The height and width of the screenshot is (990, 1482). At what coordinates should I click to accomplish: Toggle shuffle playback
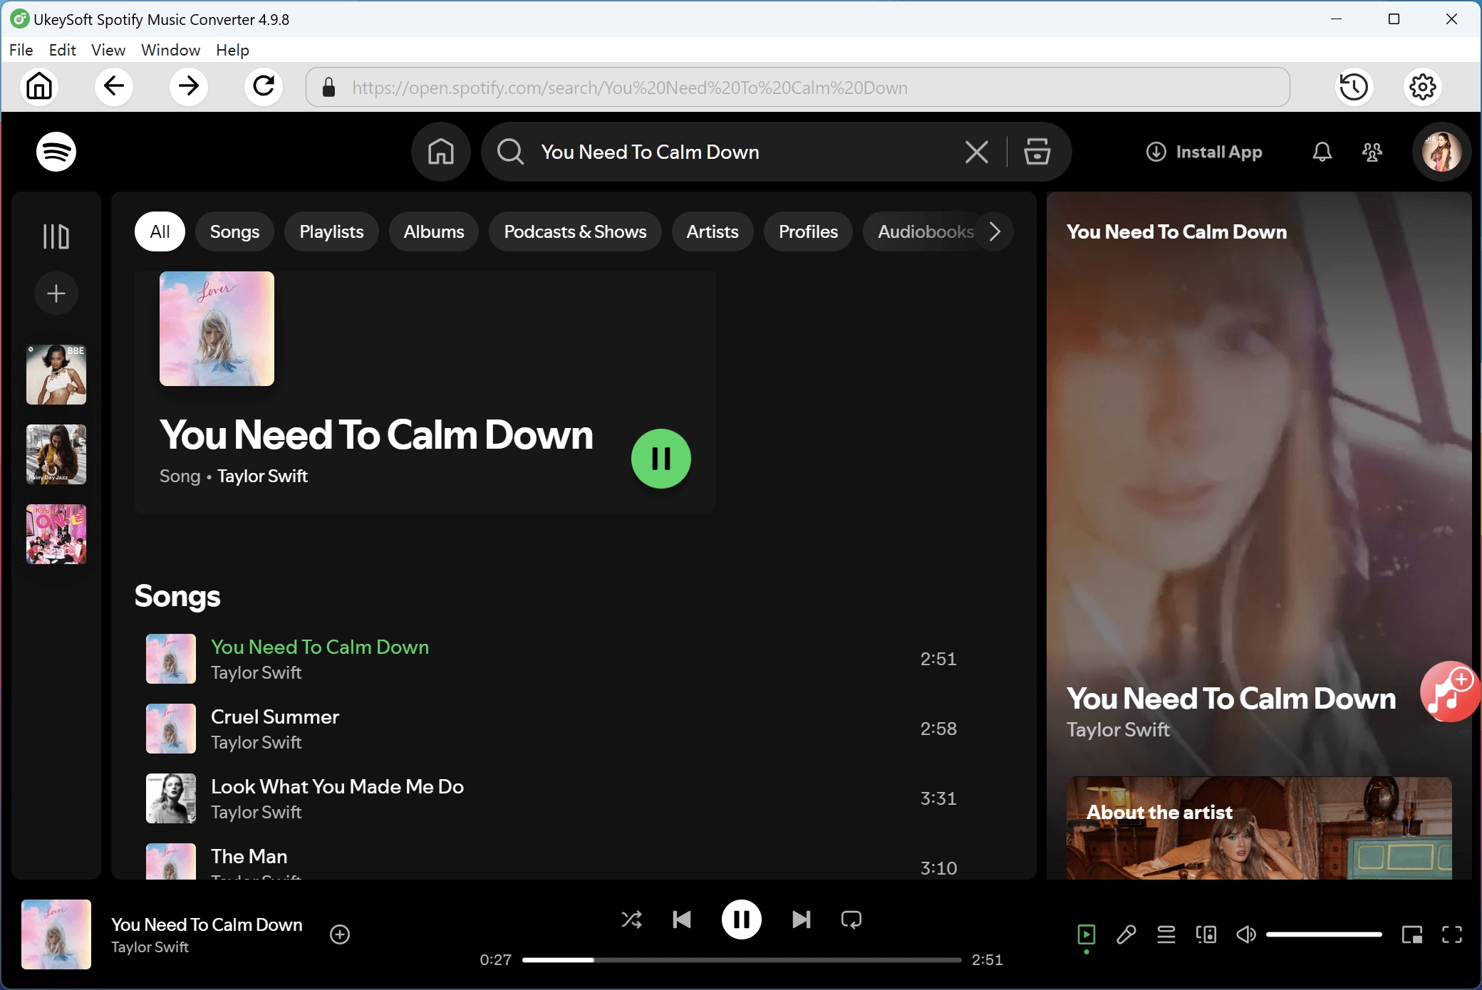pyautogui.click(x=631, y=919)
